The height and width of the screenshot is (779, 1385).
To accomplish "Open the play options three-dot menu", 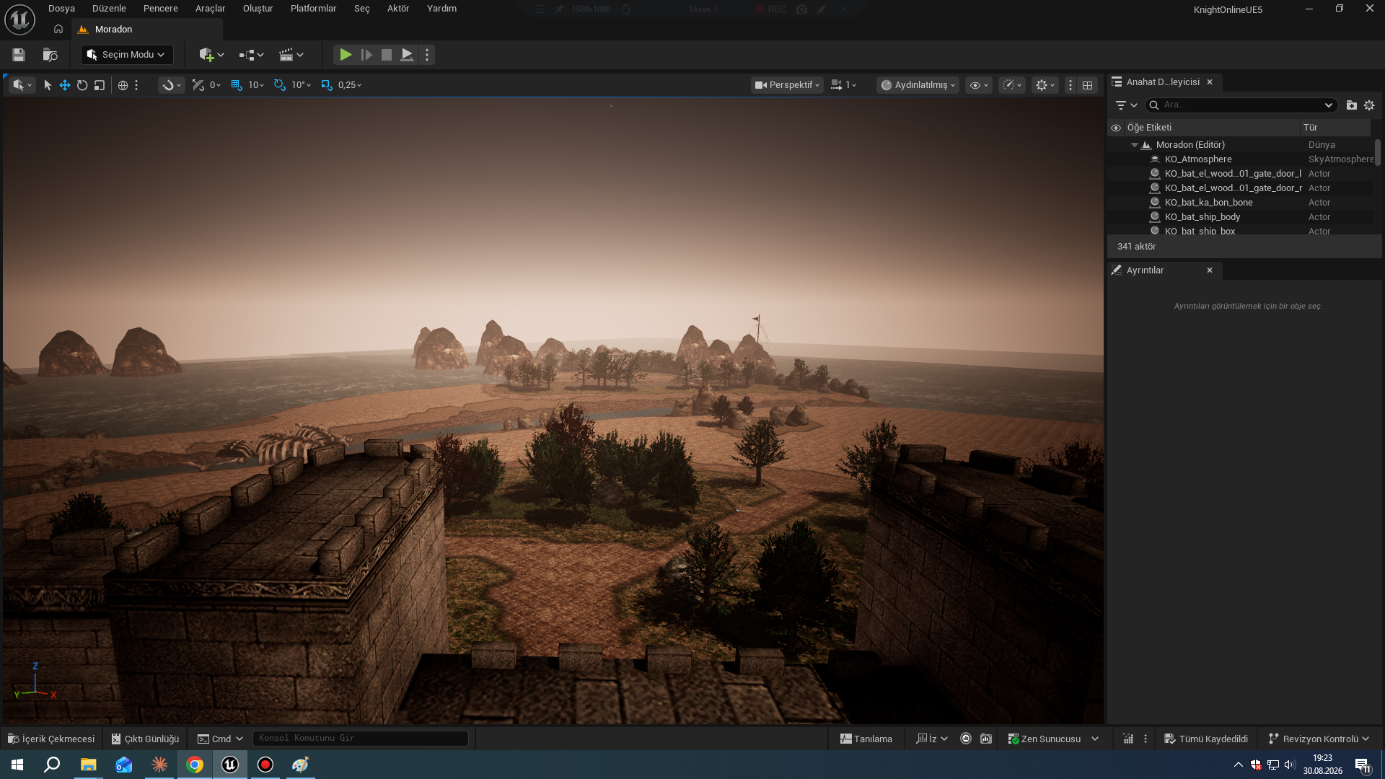I will 427,55.
